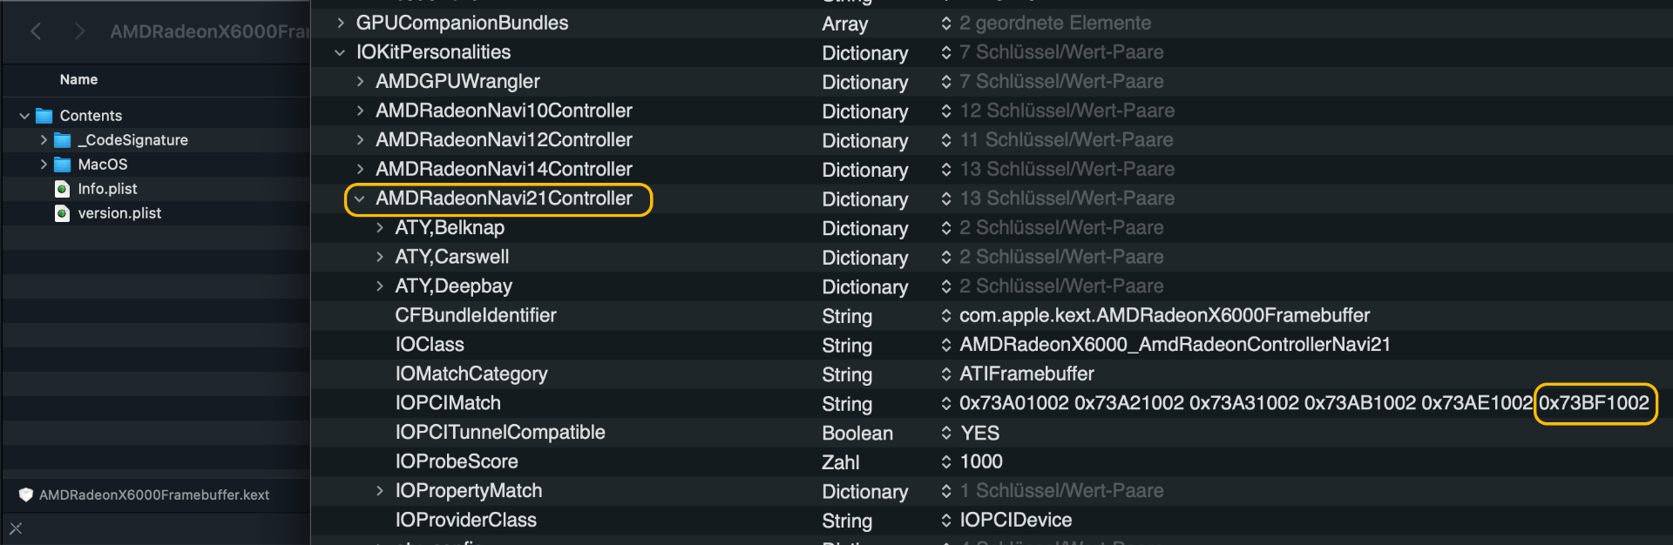Open type stepper for IOProbeScore row
1673x545 pixels.
945,461
